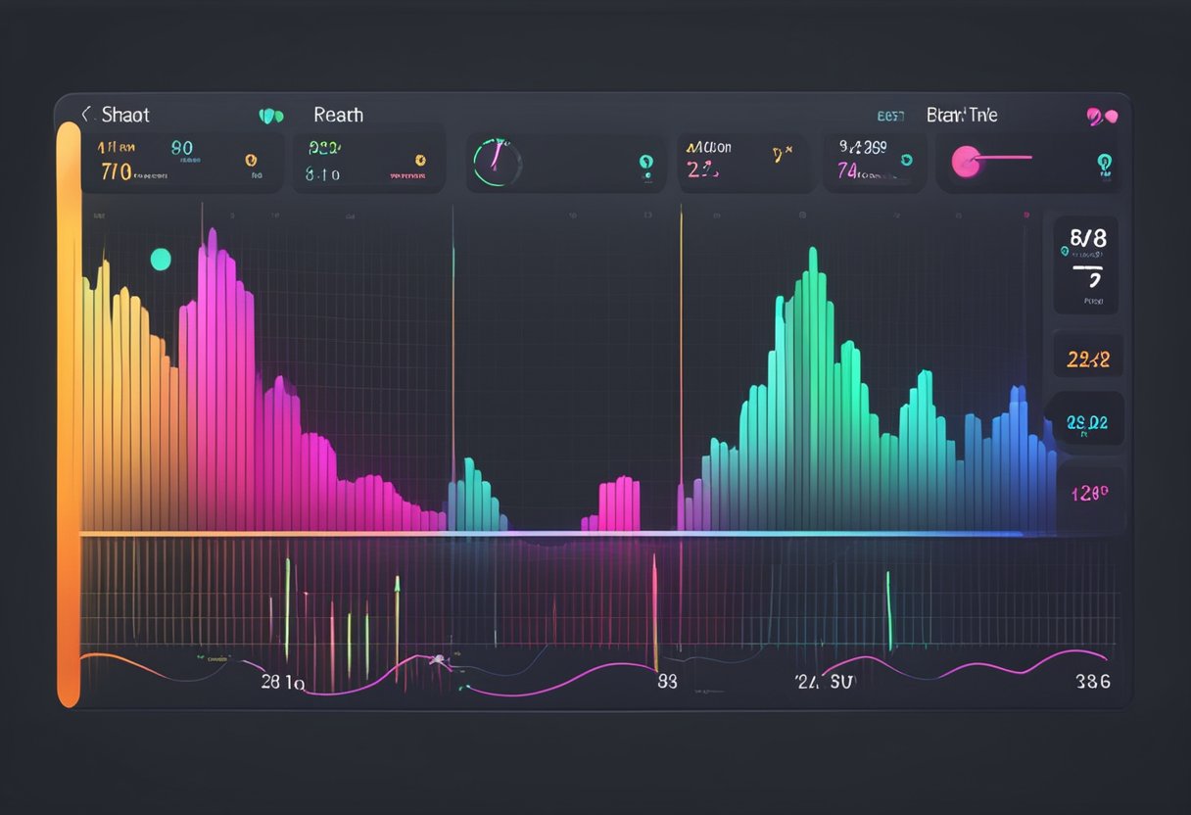Click the green spike at lower timeline right
The image size is (1191, 815).
[x=888, y=609]
